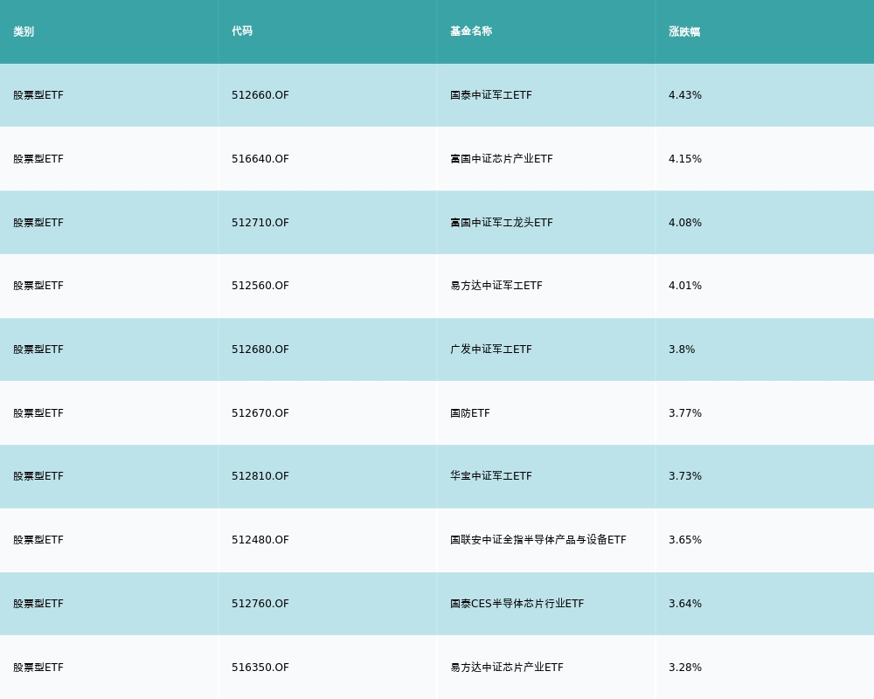Click fund name 易方达中证军工ETF
The image size is (874, 699).
coord(496,286)
